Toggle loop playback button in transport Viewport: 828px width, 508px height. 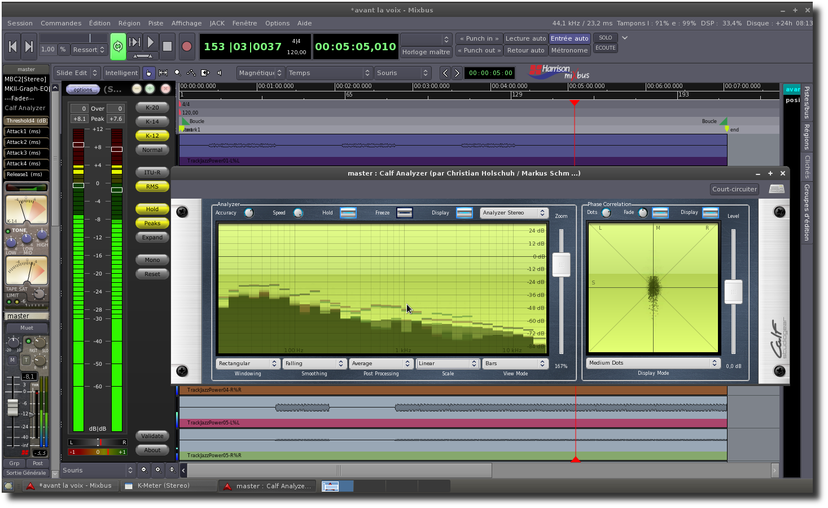click(118, 46)
